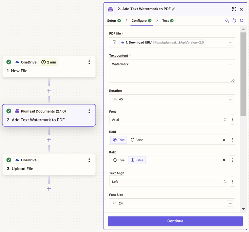Open three-dot menu on Add Text Watermark step
Screen dimensions: 249x232
89,111
